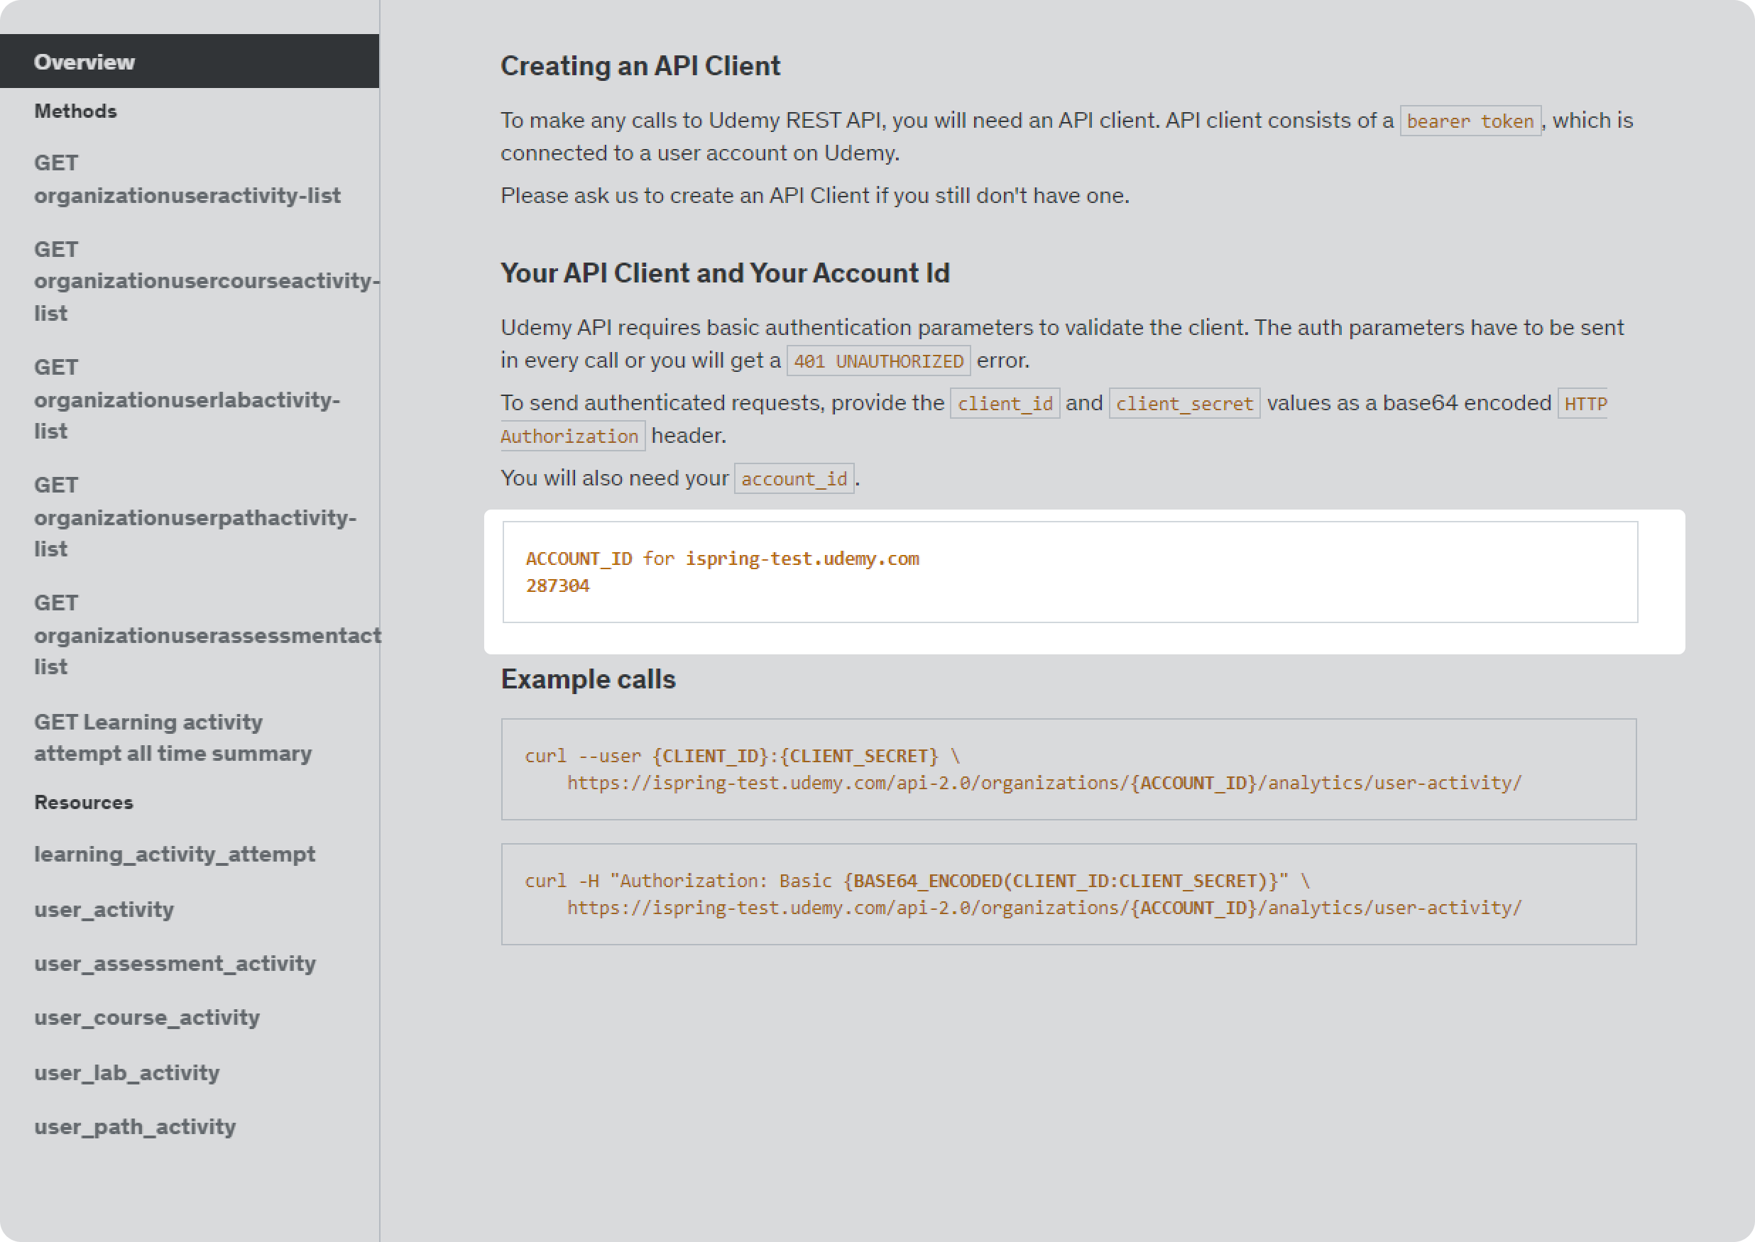Open user_course_activity resource link
The image size is (1755, 1242).
point(147,1018)
